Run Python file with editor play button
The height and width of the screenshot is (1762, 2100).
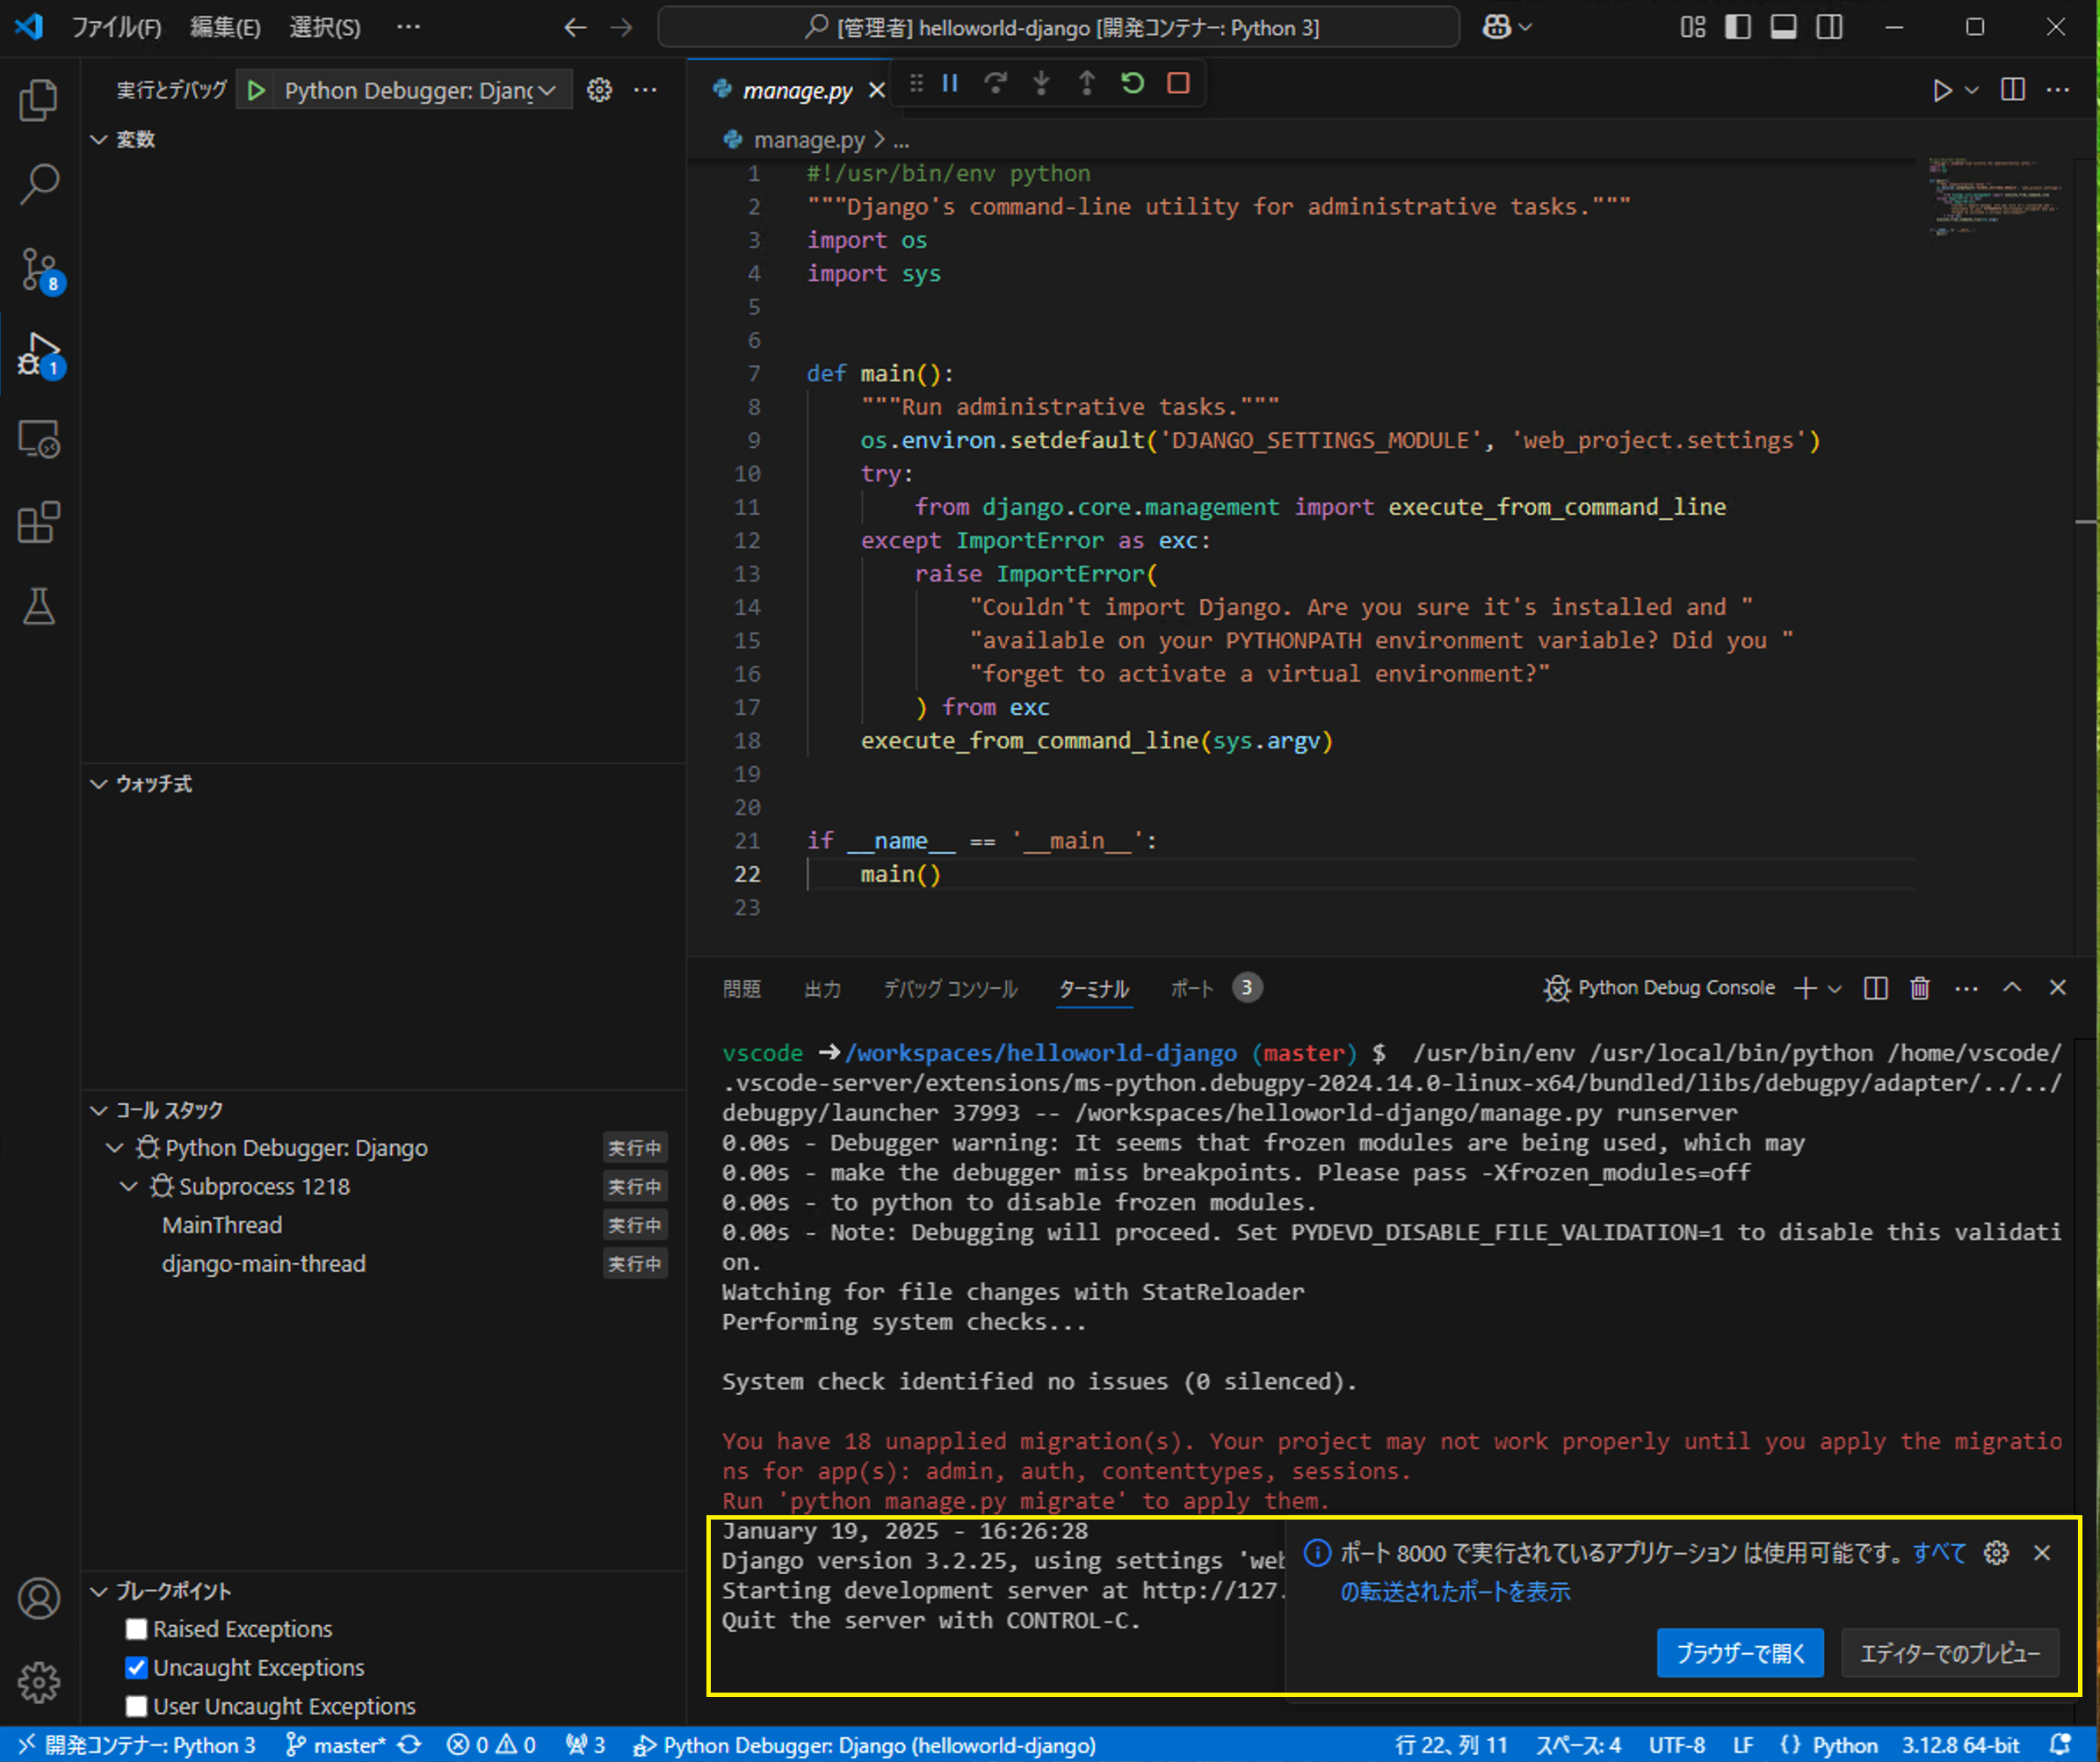pos(1941,91)
